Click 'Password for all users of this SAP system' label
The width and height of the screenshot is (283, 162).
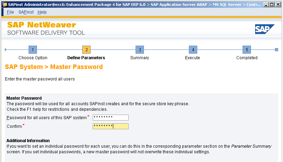pos(47,118)
